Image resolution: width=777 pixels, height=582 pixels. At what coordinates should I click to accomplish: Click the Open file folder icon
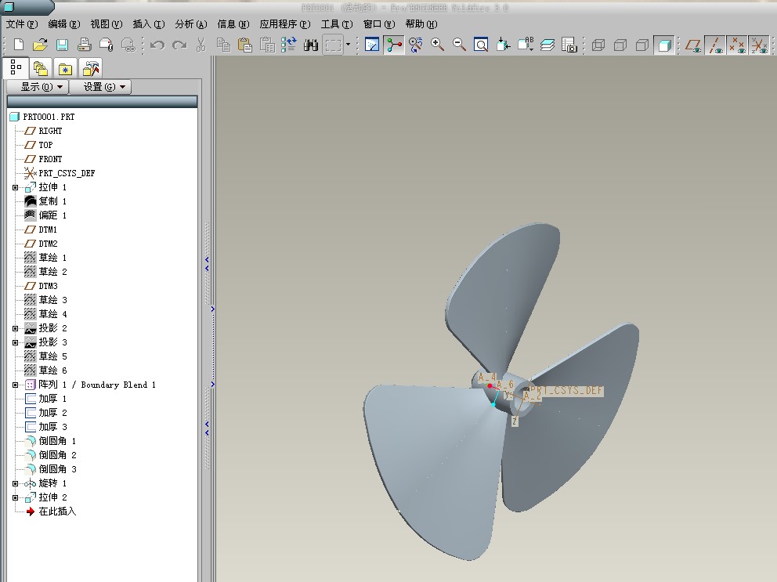40,45
